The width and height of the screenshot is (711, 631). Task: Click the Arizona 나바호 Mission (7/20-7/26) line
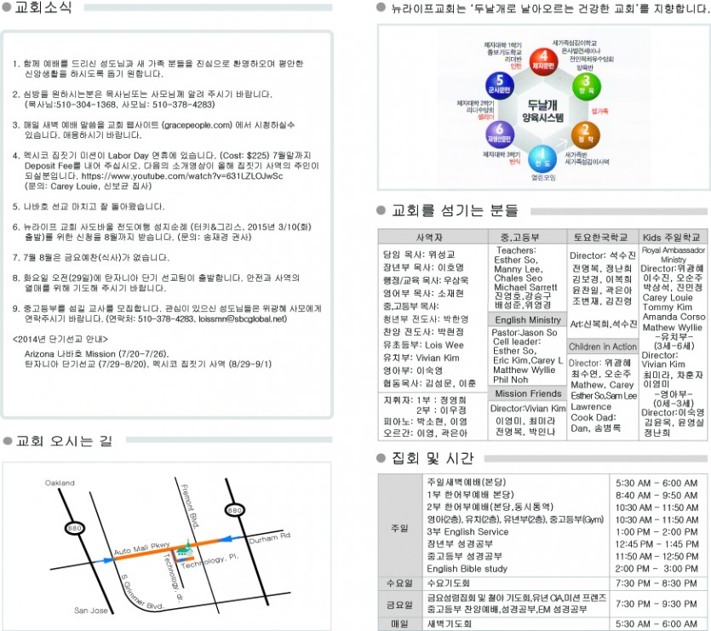[x=96, y=354]
